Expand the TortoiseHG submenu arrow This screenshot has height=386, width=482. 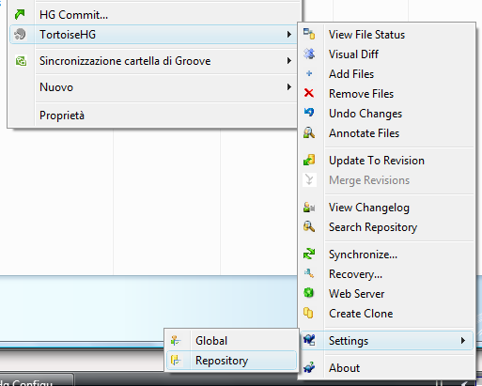(289, 34)
